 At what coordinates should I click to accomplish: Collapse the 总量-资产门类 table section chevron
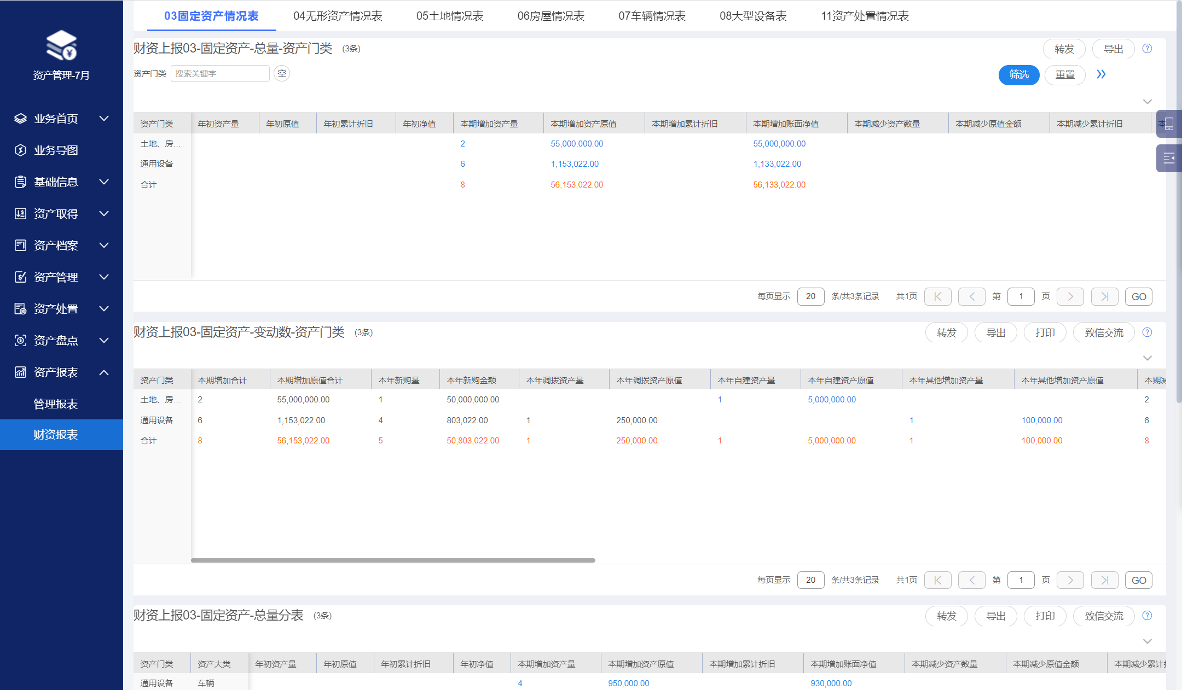click(1147, 102)
